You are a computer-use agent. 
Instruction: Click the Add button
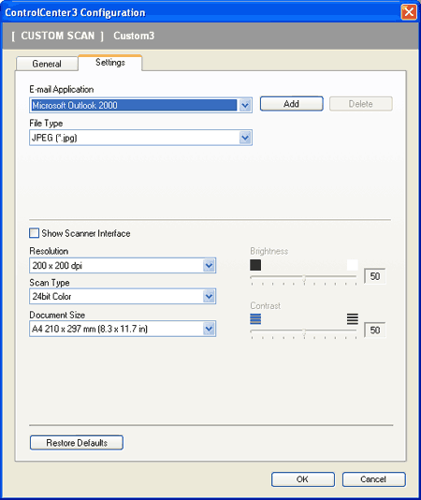(292, 104)
